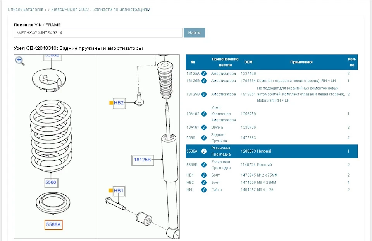Click the Втулка part name
The image size is (372, 241).
217,127
